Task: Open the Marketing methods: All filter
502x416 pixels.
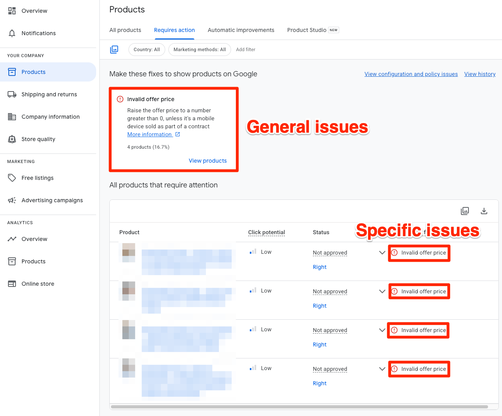Action: click(x=200, y=50)
